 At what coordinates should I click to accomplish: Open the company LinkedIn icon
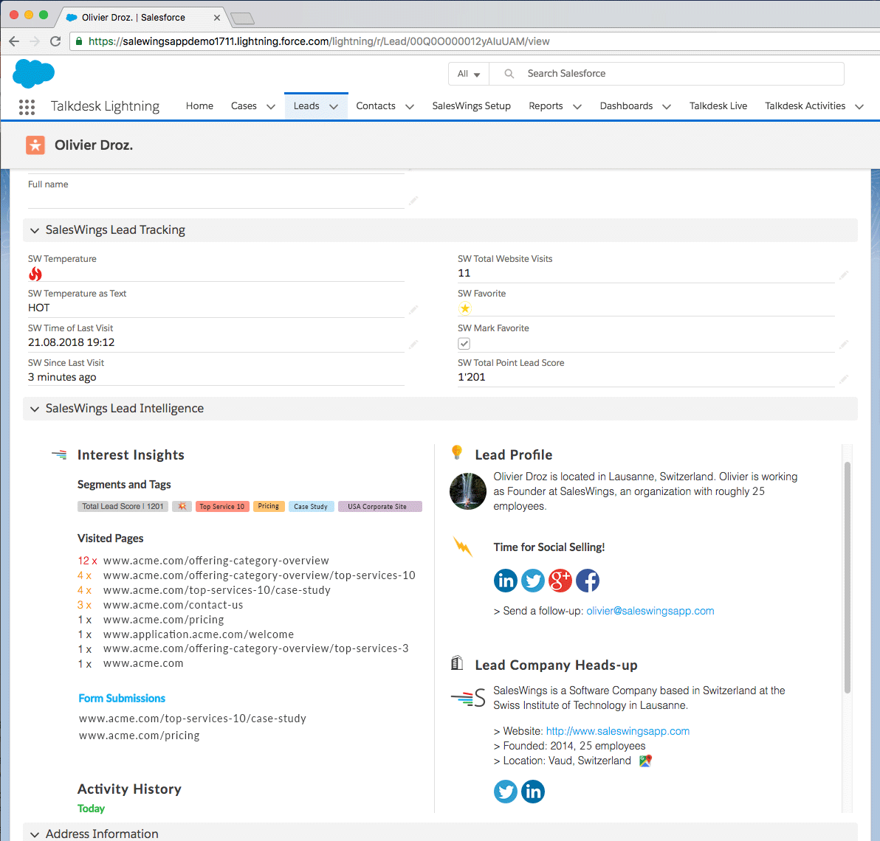(533, 791)
